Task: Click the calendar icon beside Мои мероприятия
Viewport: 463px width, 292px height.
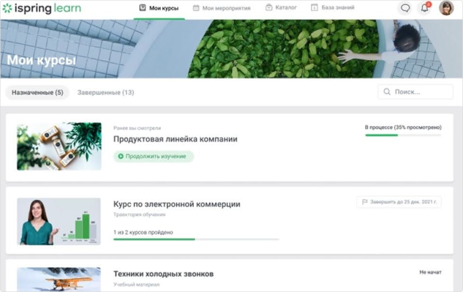Action: click(x=196, y=8)
